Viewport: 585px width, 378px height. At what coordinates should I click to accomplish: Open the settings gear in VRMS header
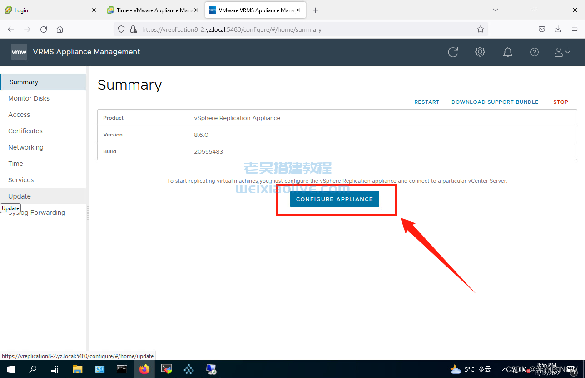pos(480,52)
